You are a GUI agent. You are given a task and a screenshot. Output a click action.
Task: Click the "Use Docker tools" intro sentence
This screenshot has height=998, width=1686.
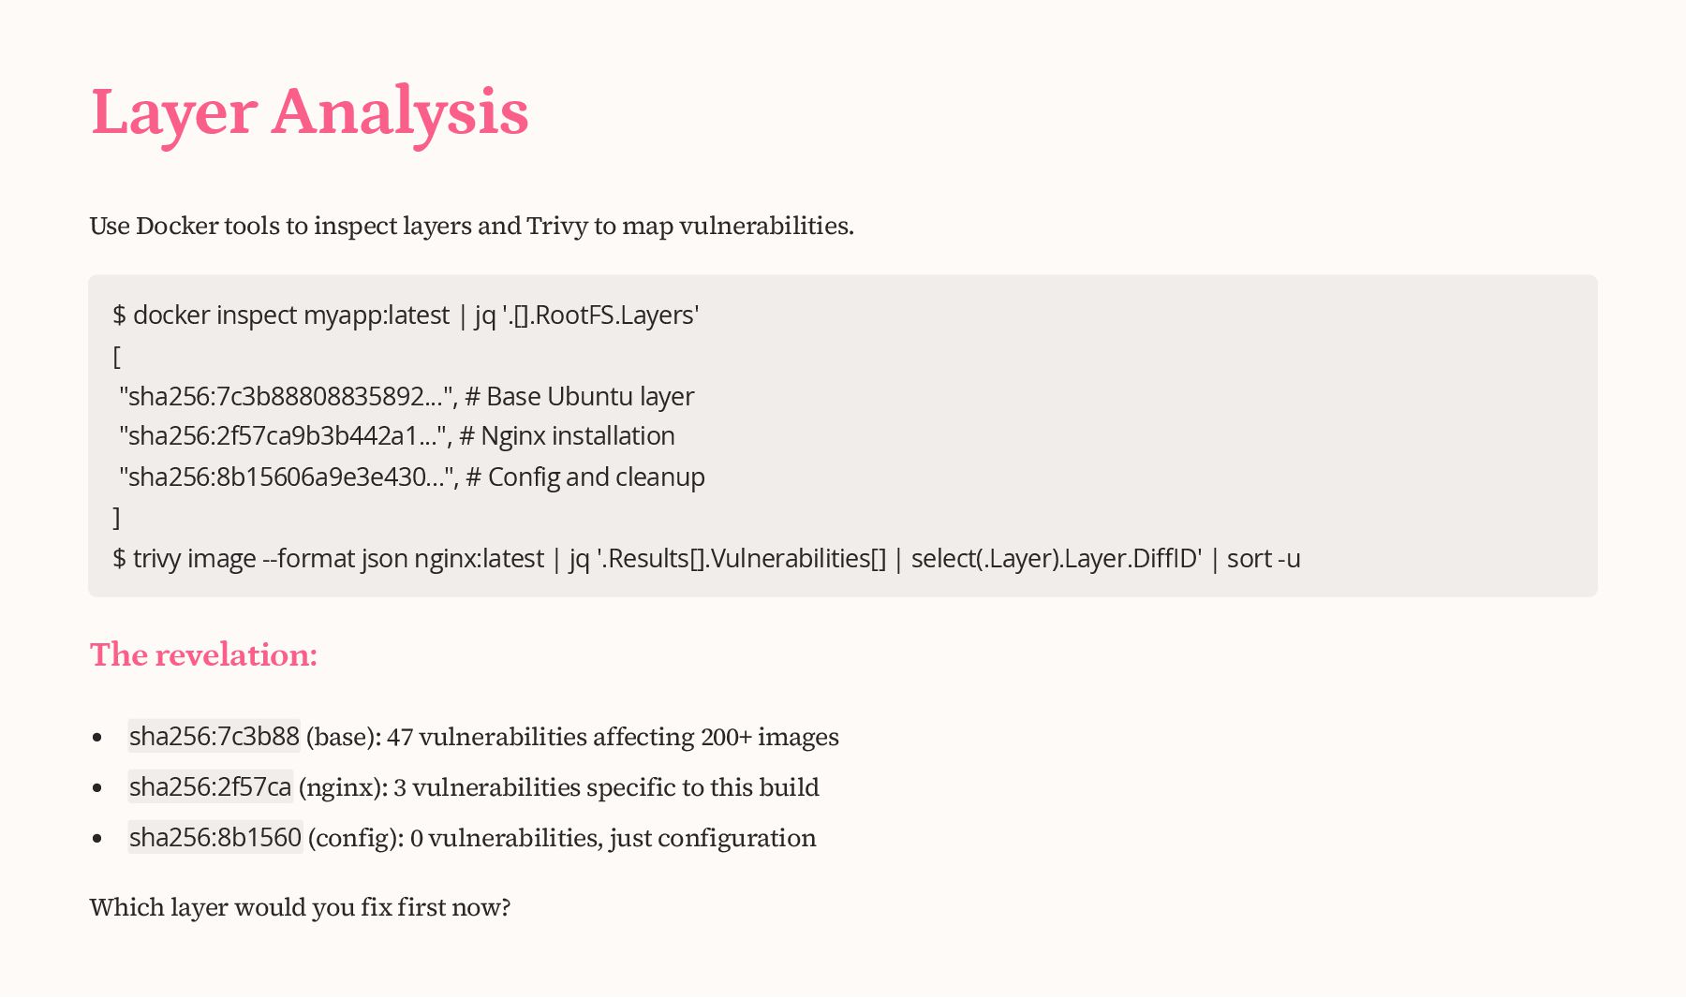click(x=471, y=227)
